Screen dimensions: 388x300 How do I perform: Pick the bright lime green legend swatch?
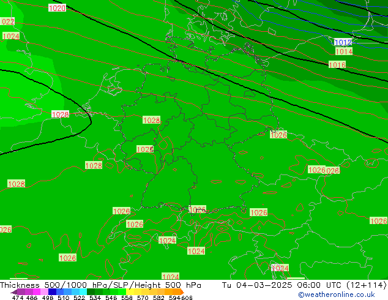pyautogui.click(x=122, y=291)
